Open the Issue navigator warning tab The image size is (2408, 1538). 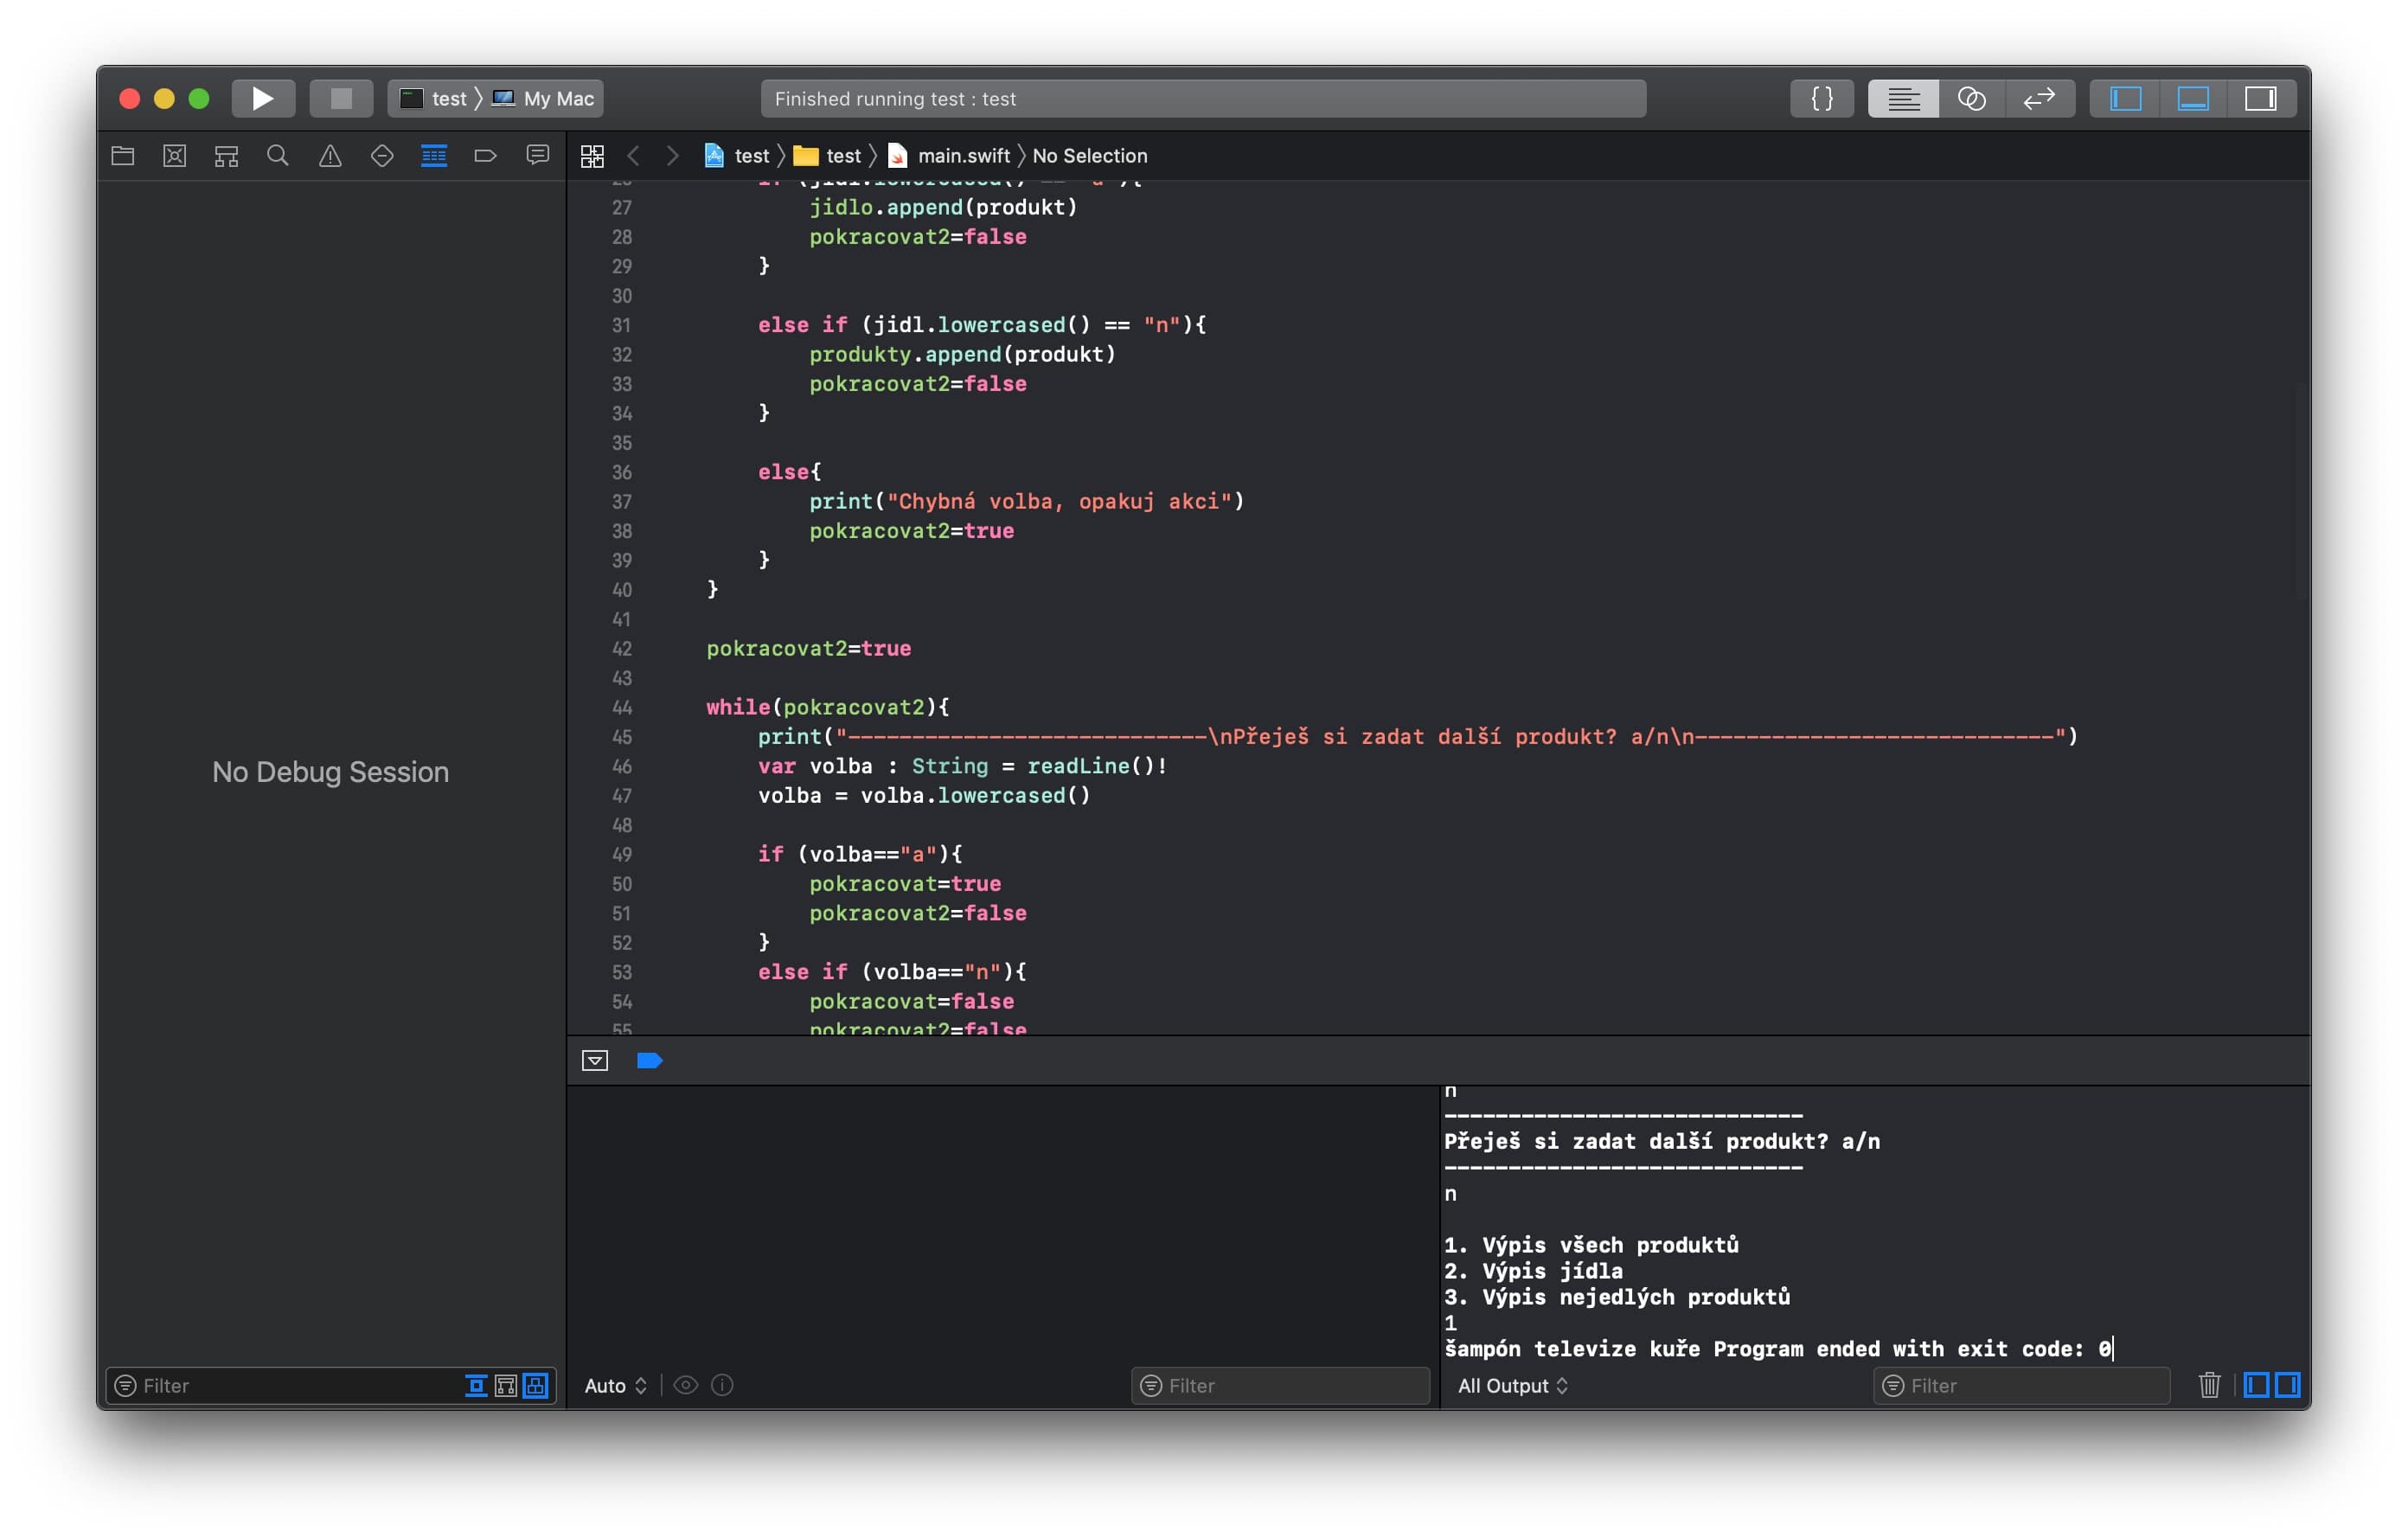pyautogui.click(x=330, y=155)
